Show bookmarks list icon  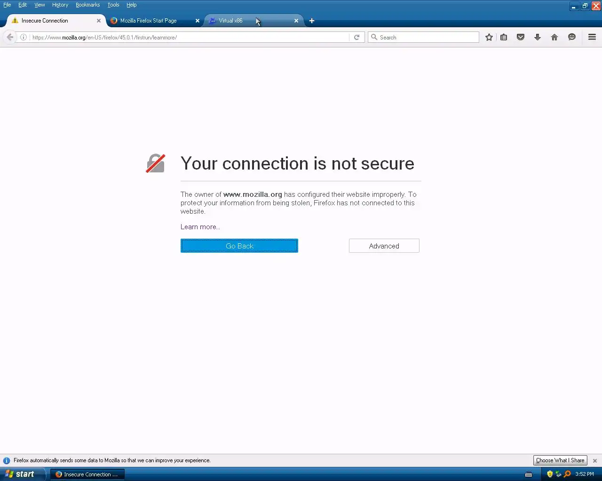tap(504, 37)
